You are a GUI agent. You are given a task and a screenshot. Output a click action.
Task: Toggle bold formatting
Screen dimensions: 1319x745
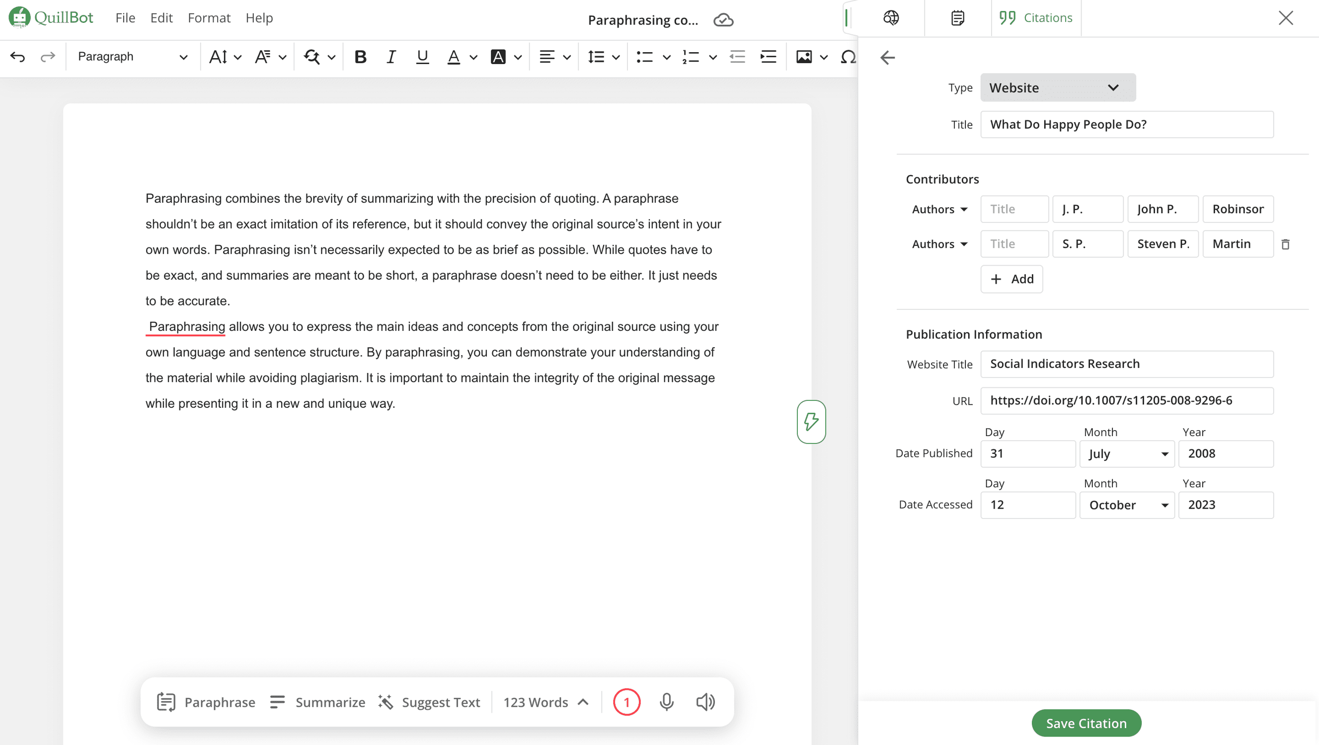(360, 57)
